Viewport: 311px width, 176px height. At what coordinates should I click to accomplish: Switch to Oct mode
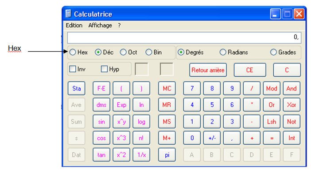click(x=123, y=52)
